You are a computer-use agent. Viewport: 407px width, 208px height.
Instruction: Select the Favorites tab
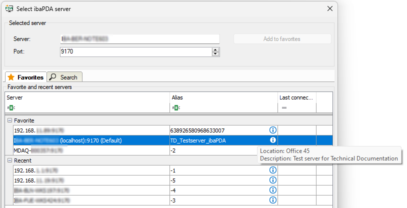25,77
